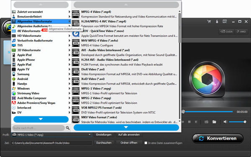Viewport: 251px width, 157px height.
Task: Click the Ordner öffnen button
Action: tap(129, 143)
